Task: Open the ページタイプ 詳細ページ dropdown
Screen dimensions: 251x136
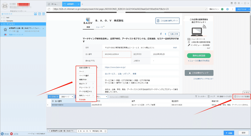Action: (x=66, y=97)
